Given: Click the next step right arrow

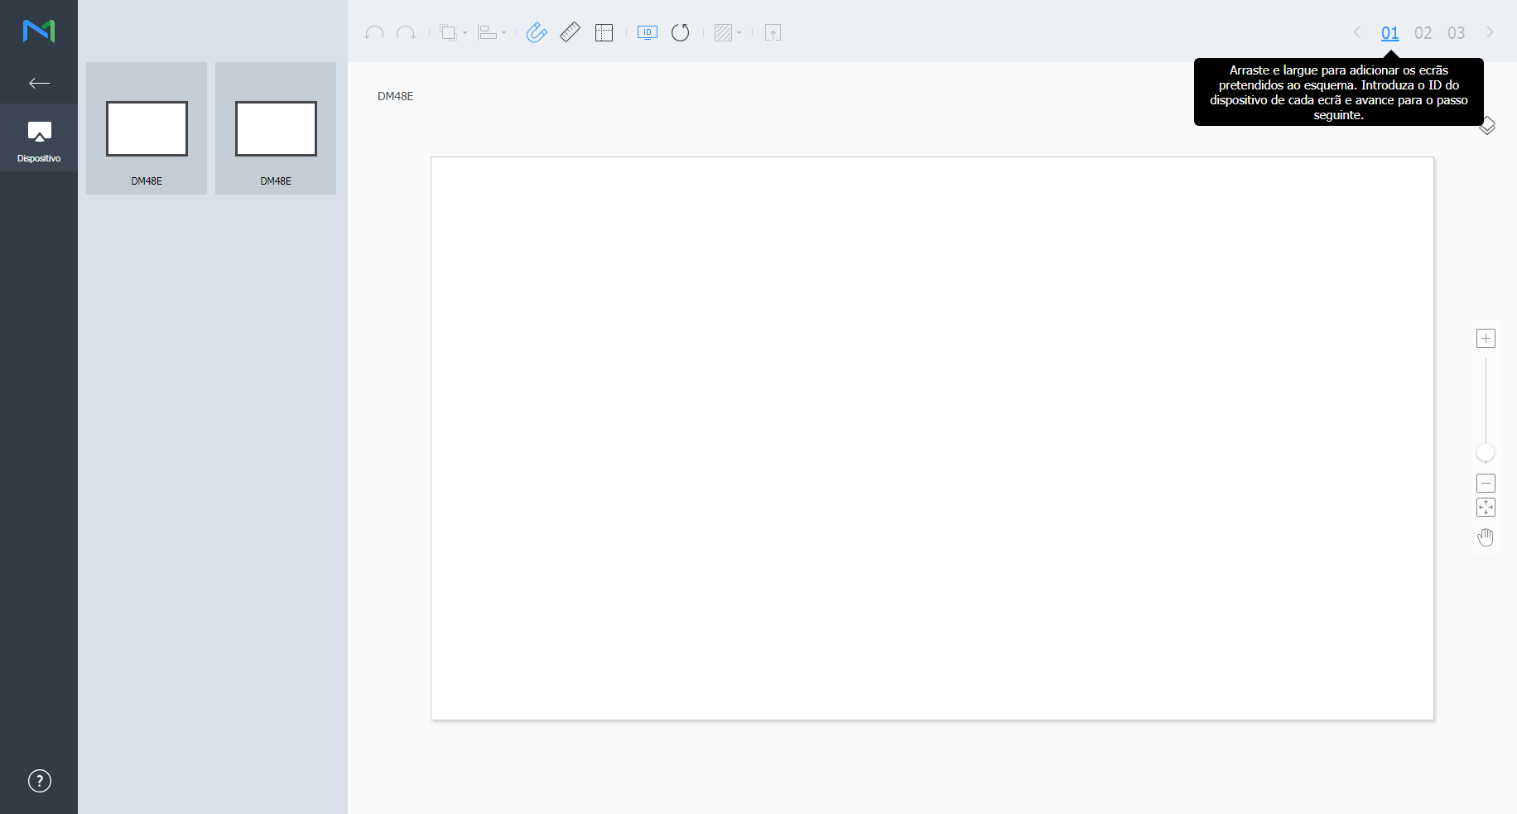Looking at the screenshot, I should pyautogui.click(x=1490, y=32).
